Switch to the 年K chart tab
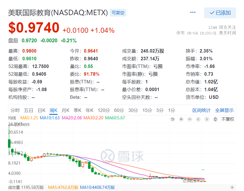 tap(90, 110)
